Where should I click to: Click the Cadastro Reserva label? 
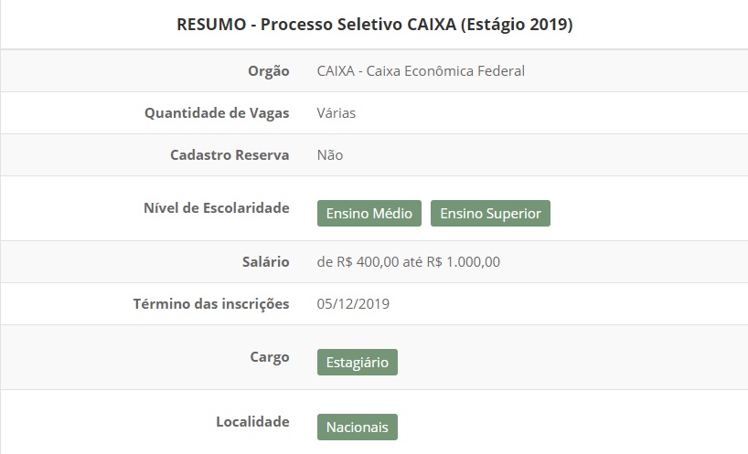[230, 155]
